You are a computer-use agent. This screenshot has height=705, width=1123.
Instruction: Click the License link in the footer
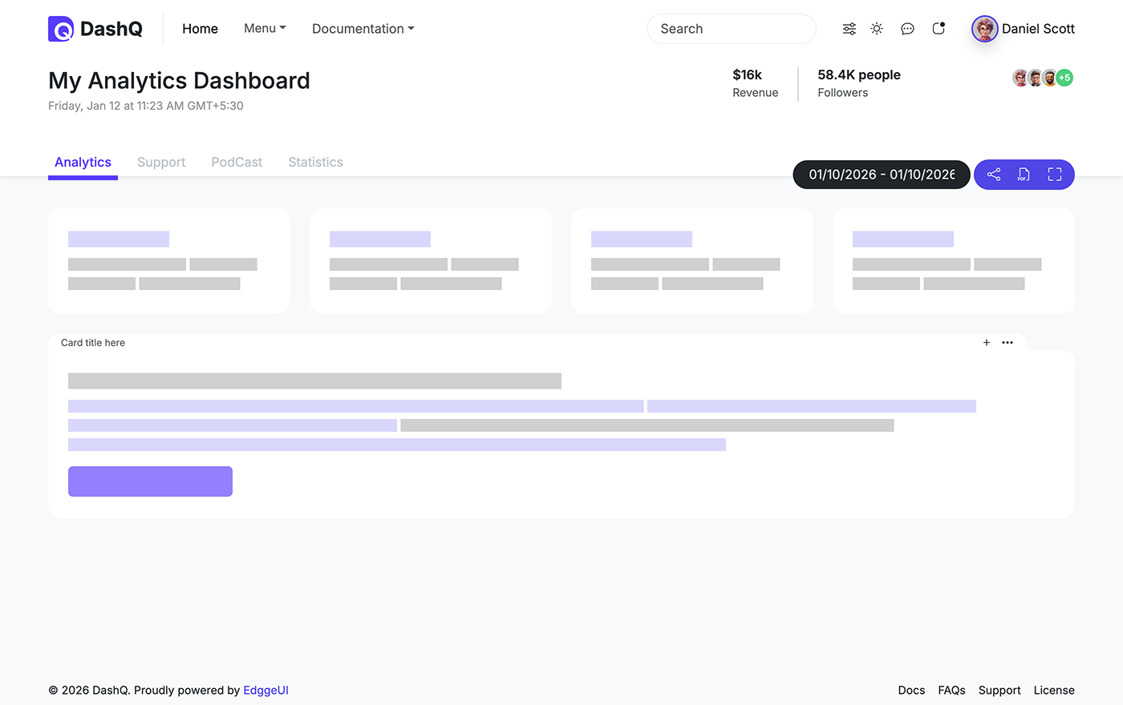point(1053,690)
